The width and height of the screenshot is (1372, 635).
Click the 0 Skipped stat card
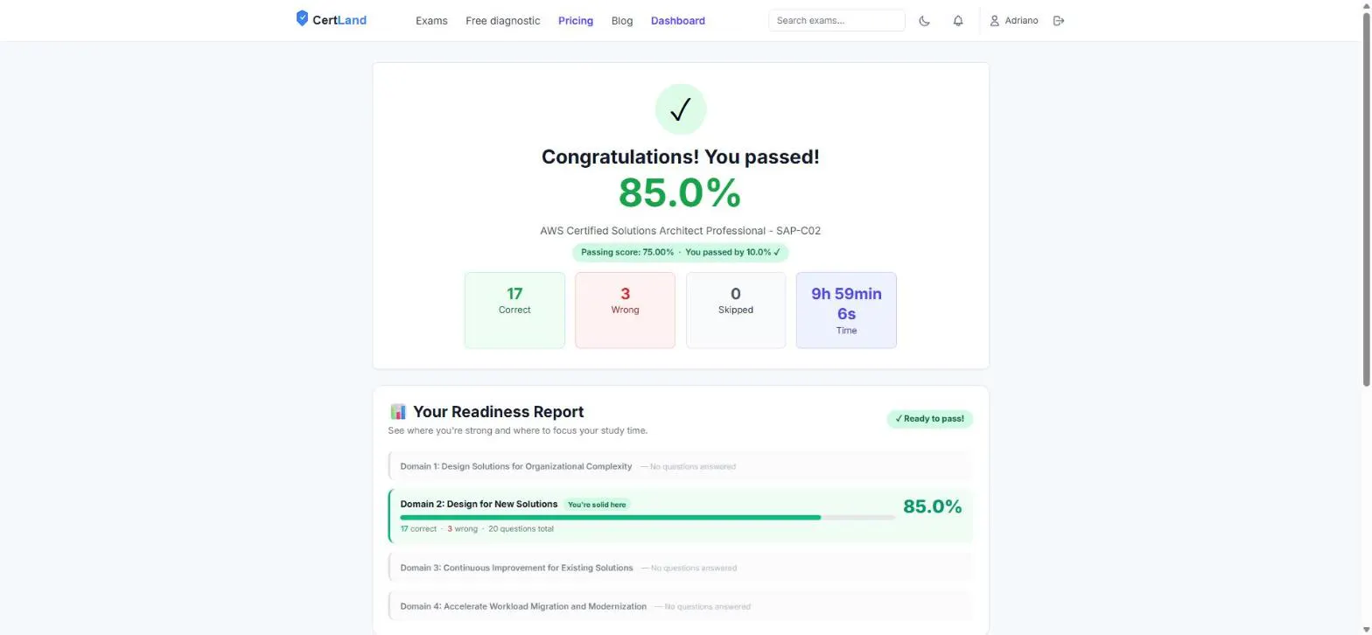click(x=736, y=311)
